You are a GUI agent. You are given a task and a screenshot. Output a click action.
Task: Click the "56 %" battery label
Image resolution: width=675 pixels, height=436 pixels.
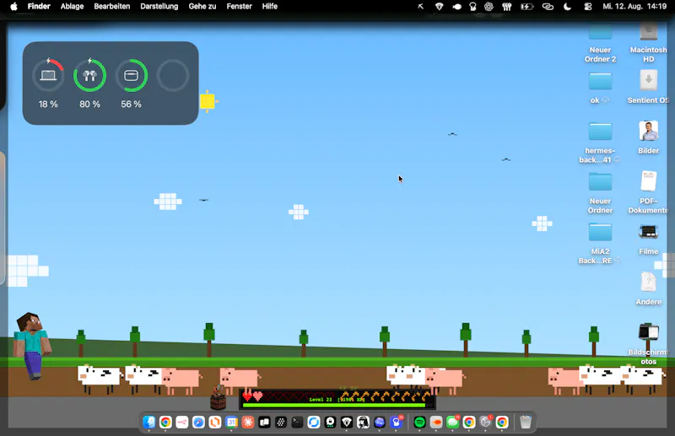(132, 105)
